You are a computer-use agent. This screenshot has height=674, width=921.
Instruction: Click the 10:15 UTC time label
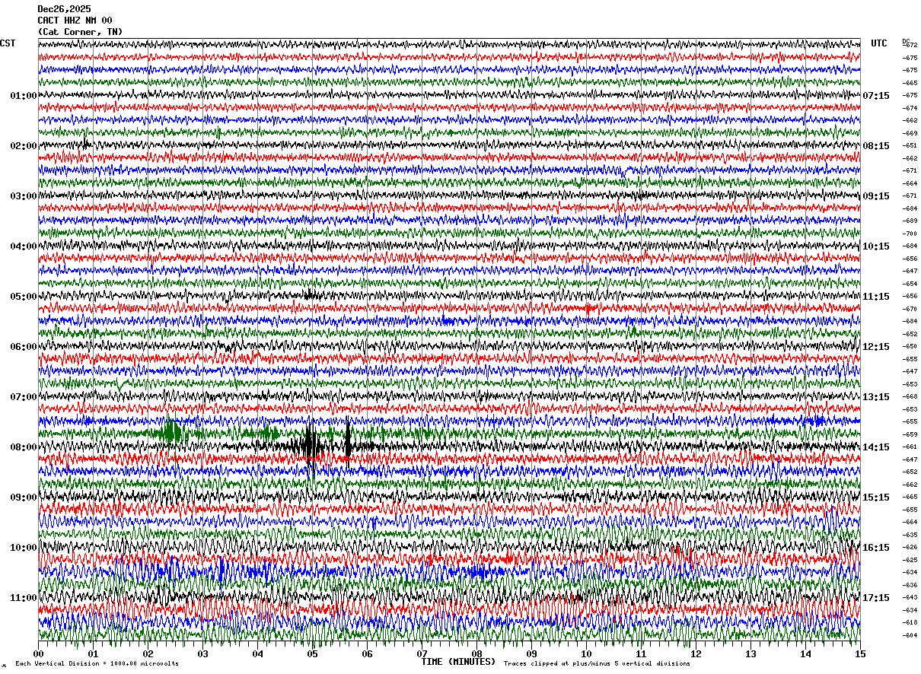[876, 246]
